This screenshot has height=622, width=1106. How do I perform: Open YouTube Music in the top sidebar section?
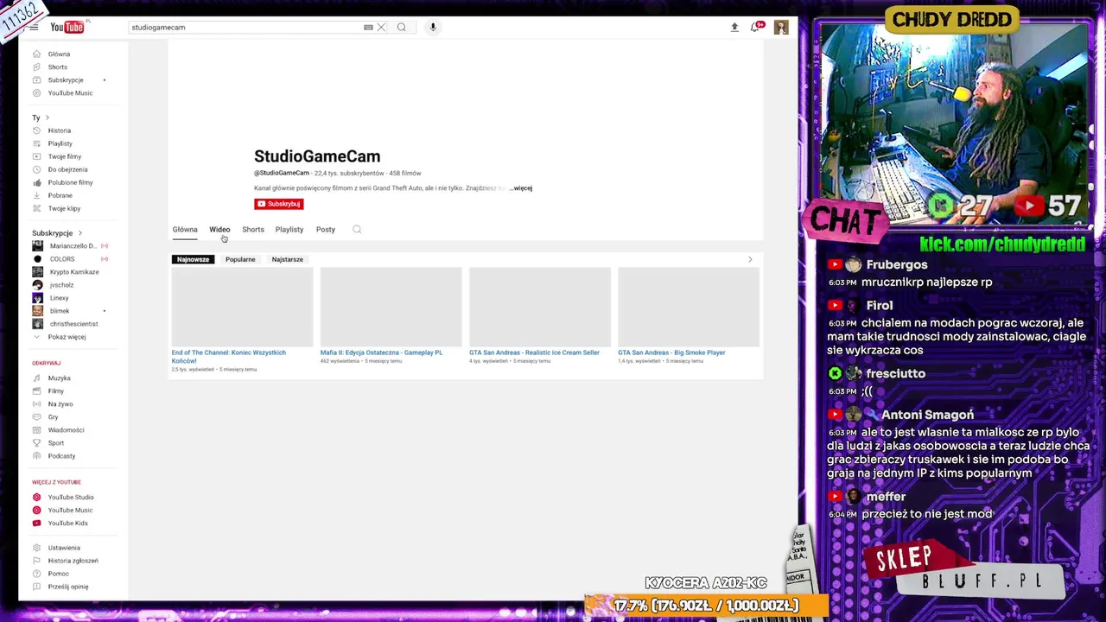tap(70, 93)
